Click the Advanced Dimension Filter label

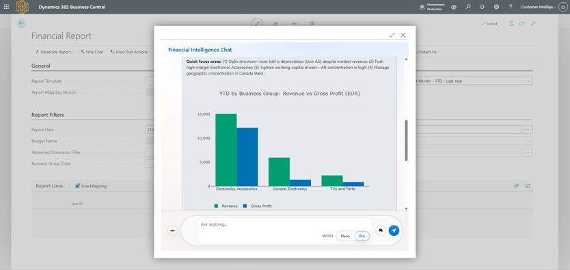tap(56, 152)
